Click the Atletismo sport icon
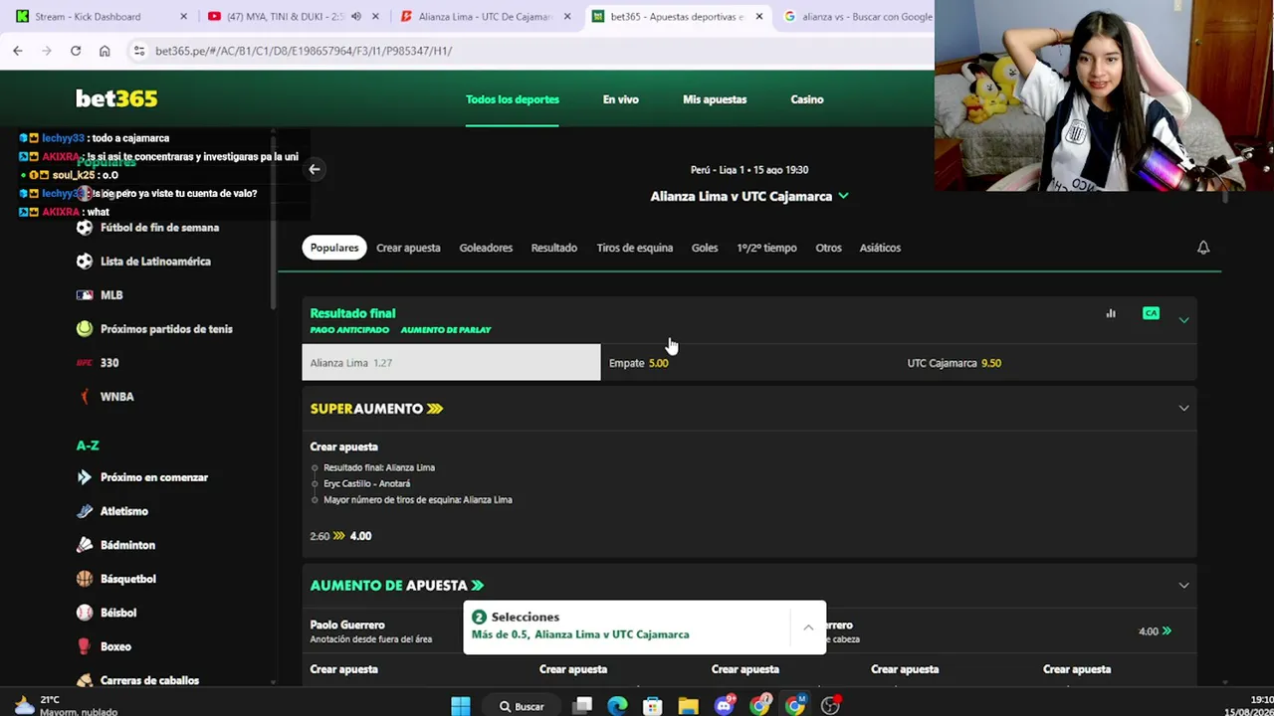This screenshot has width=1274, height=716. point(85,511)
